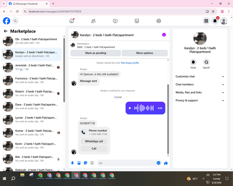Show hidden system tray icons
Image resolution: width=233 pixels, height=186 pixels.
point(203,179)
